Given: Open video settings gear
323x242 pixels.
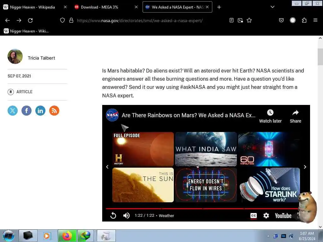Looking at the screenshot, I should click(266, 216).
